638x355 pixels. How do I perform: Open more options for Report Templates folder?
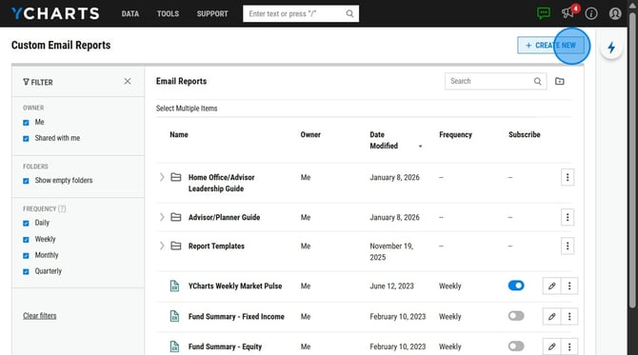pyautogui.click(x=568, y=246)
